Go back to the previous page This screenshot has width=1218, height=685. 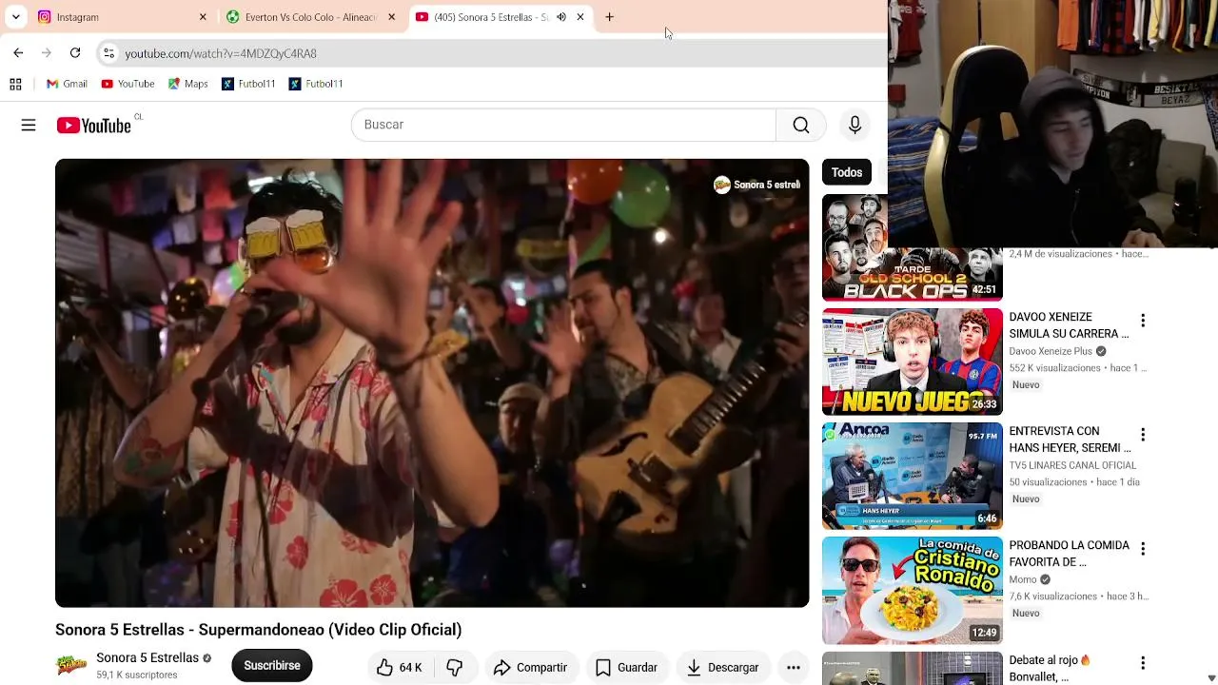(x=18, y=53)
